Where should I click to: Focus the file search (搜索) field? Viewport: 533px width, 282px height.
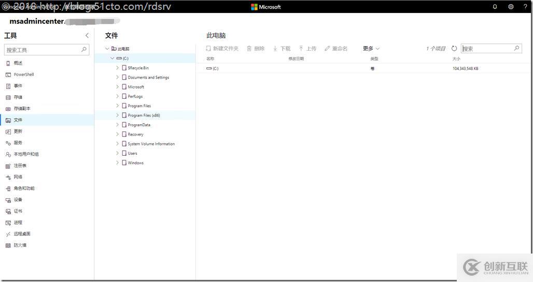(x=491, y=49)
